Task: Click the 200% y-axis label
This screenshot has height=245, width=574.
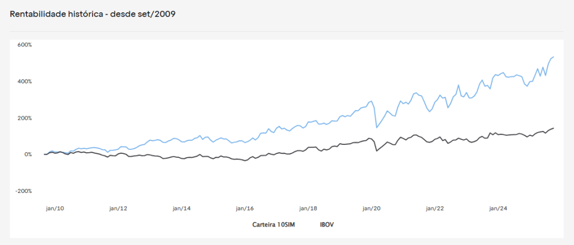Action: [x=25, y=118]
